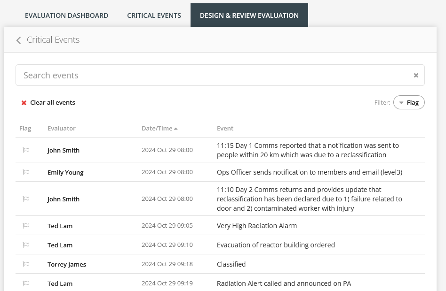
Task: Click the red X clear-all icon
Action: [x=24, y=102]
